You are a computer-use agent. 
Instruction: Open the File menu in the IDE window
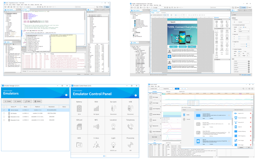coord(5,5)
